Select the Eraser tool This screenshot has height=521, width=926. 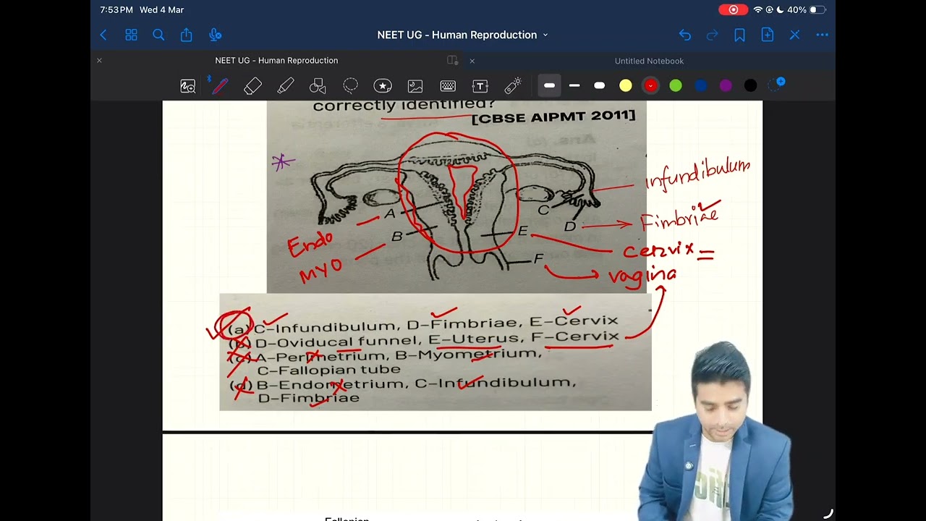click(252, 86)
